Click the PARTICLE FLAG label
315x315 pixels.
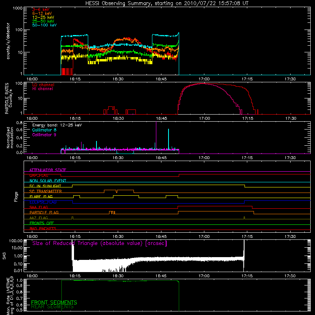[x=44, y=212]
